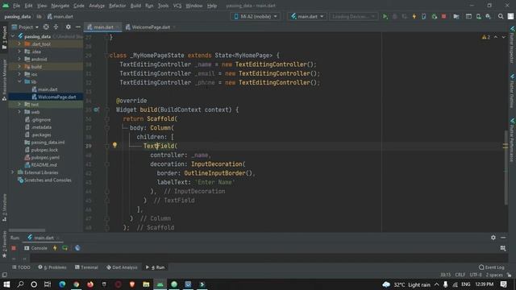
Task: Open File Explorer from the taskbar
Action: 146,284
